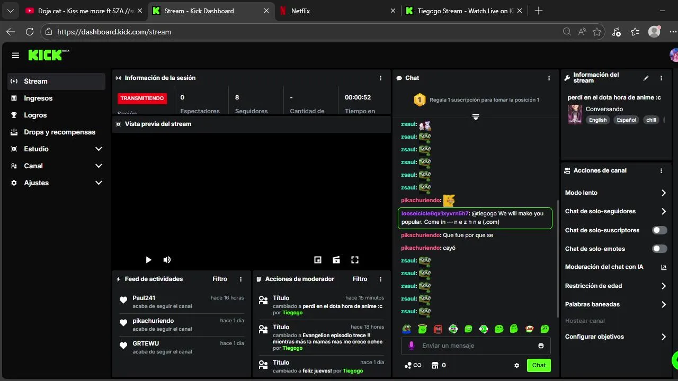The image size is (678, 381).
Task: Mute the stream preview volume
Action: point(167,260)
